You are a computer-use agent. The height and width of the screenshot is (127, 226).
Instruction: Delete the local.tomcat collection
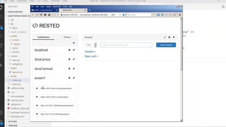pyautogui.click(x=69, y=69)
